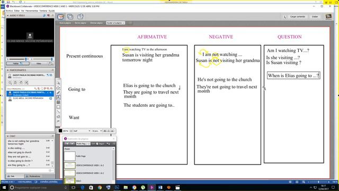
Task: Click polling response icon in participants toolbar
Action: [x=26, y=83]
